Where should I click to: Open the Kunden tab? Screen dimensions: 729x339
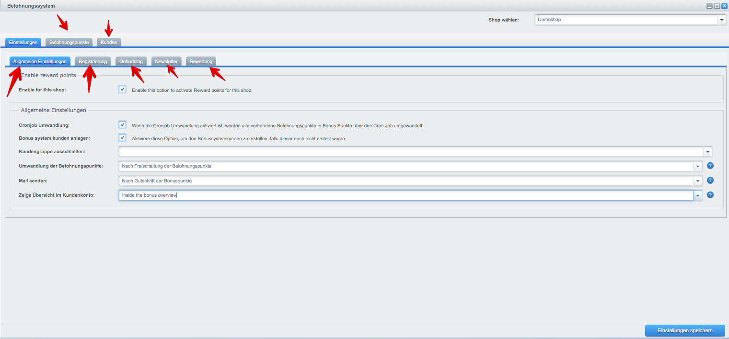tap(109, 42)
